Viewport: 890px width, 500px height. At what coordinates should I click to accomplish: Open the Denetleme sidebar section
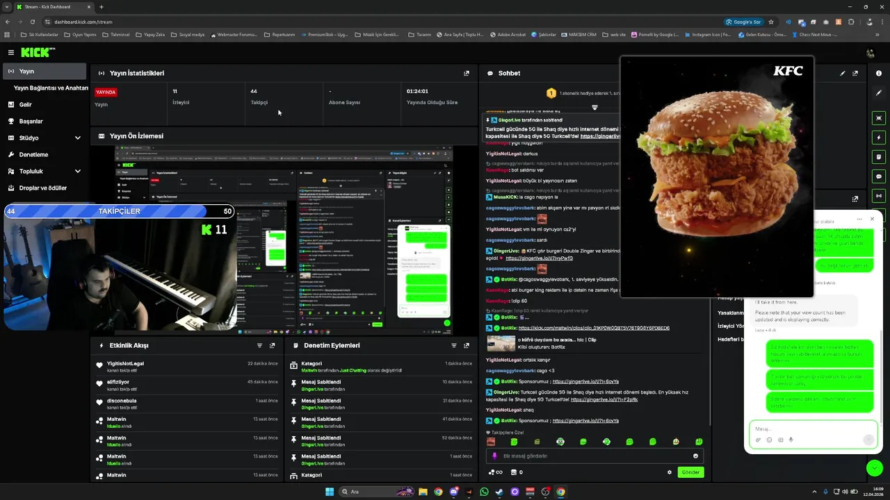(x=33, y=155)
